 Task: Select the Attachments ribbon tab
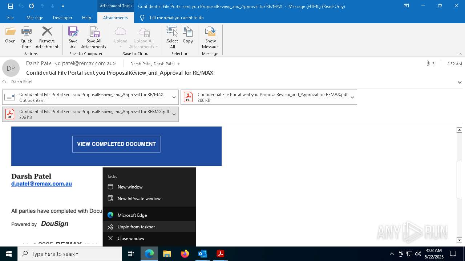pyautogui.click(x=116, y=18)
